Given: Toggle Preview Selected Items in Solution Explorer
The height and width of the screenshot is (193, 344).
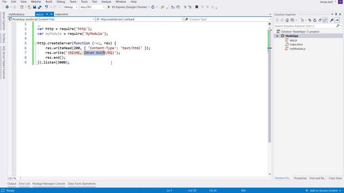Looking at the screenshot, I should tap(337, 20).
